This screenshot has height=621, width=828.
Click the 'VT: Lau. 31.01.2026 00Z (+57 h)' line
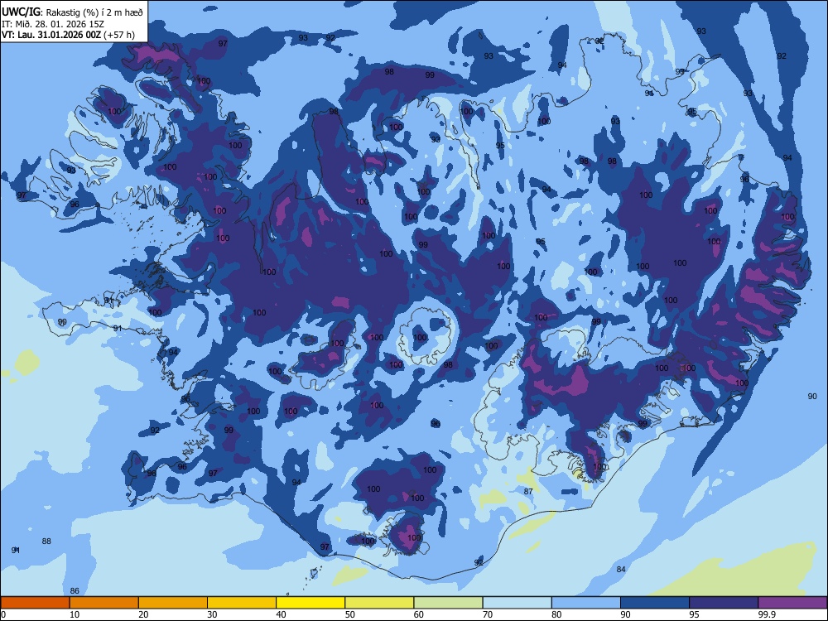68,35
